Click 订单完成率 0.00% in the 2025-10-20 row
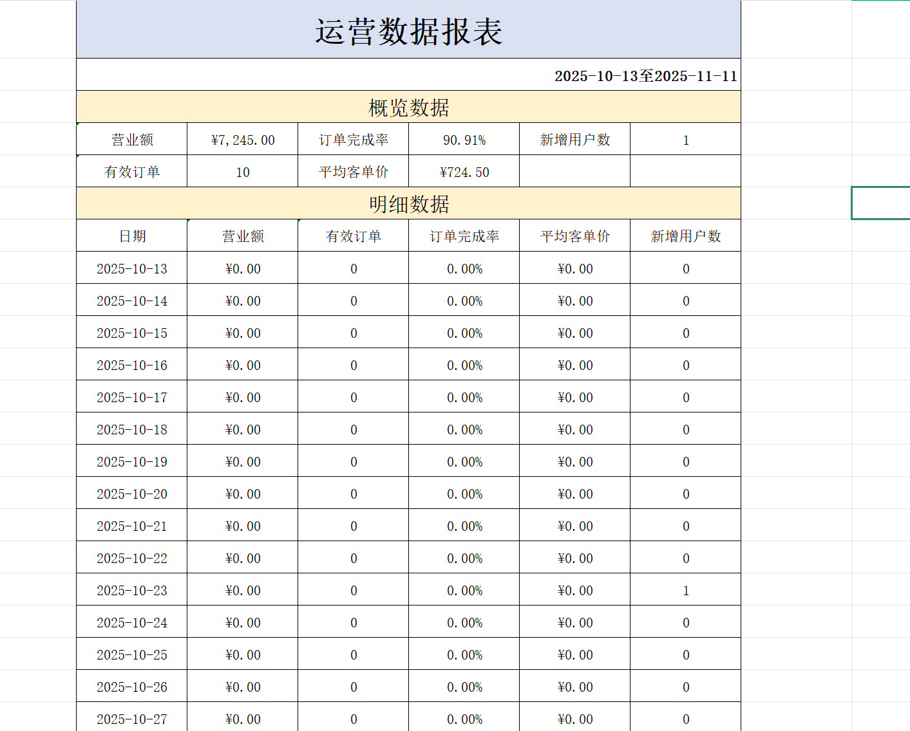Image resolution: width=910 pixels, height=731 pixels. [464, 493]
